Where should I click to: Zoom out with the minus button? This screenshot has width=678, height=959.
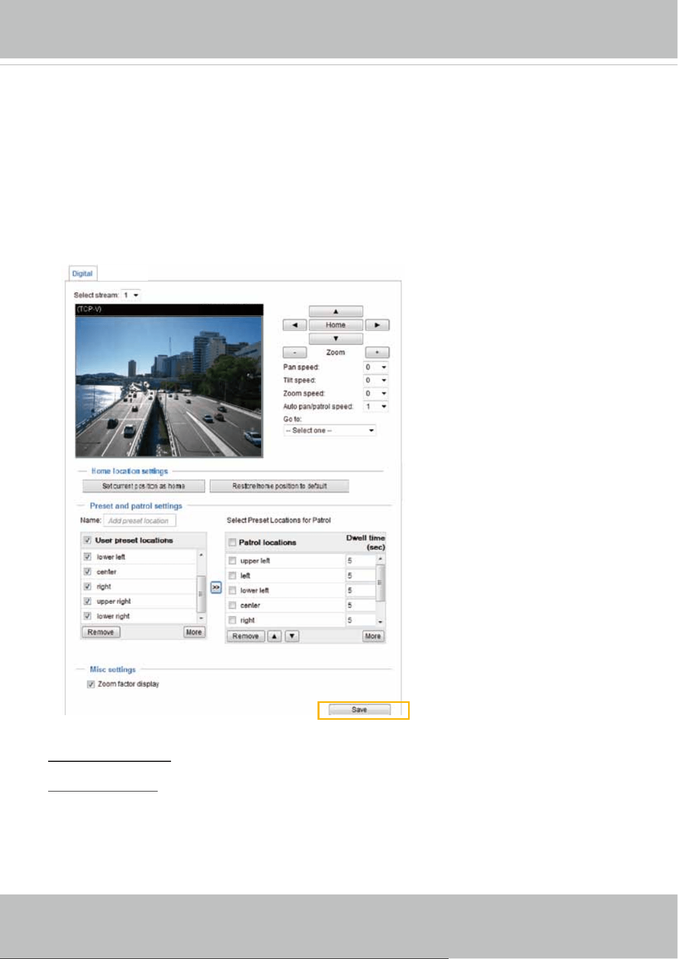295,352
